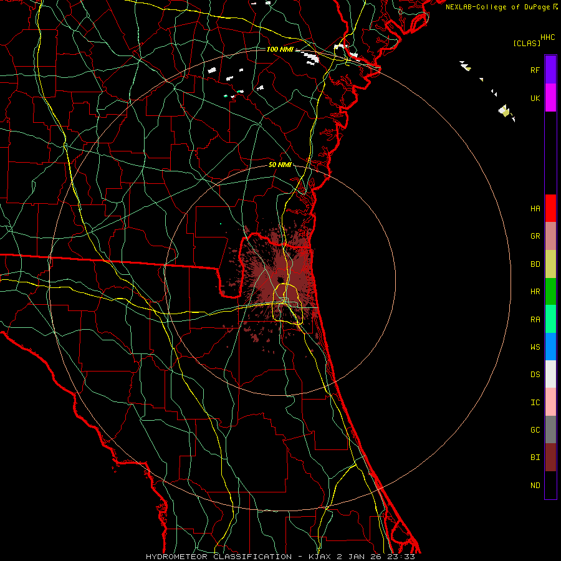Click the DS legend label

click(535, 375)
